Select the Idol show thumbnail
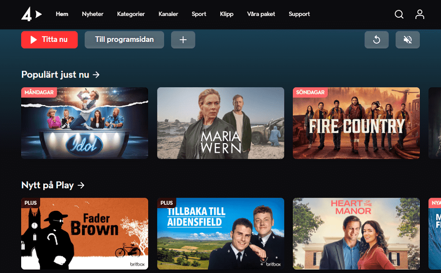 (85, 123)
